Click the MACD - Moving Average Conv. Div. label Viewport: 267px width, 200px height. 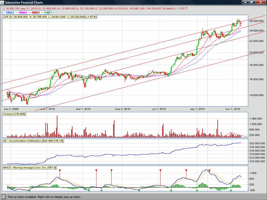tap(30, 168)
